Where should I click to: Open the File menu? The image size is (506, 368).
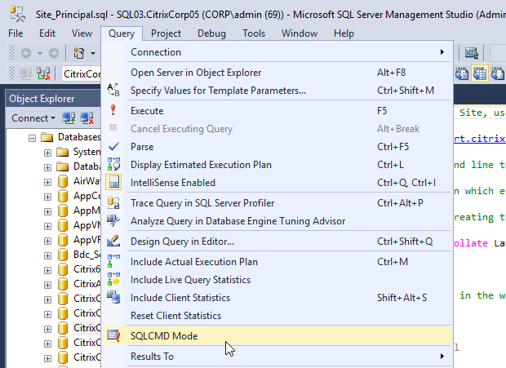(16, 33)
